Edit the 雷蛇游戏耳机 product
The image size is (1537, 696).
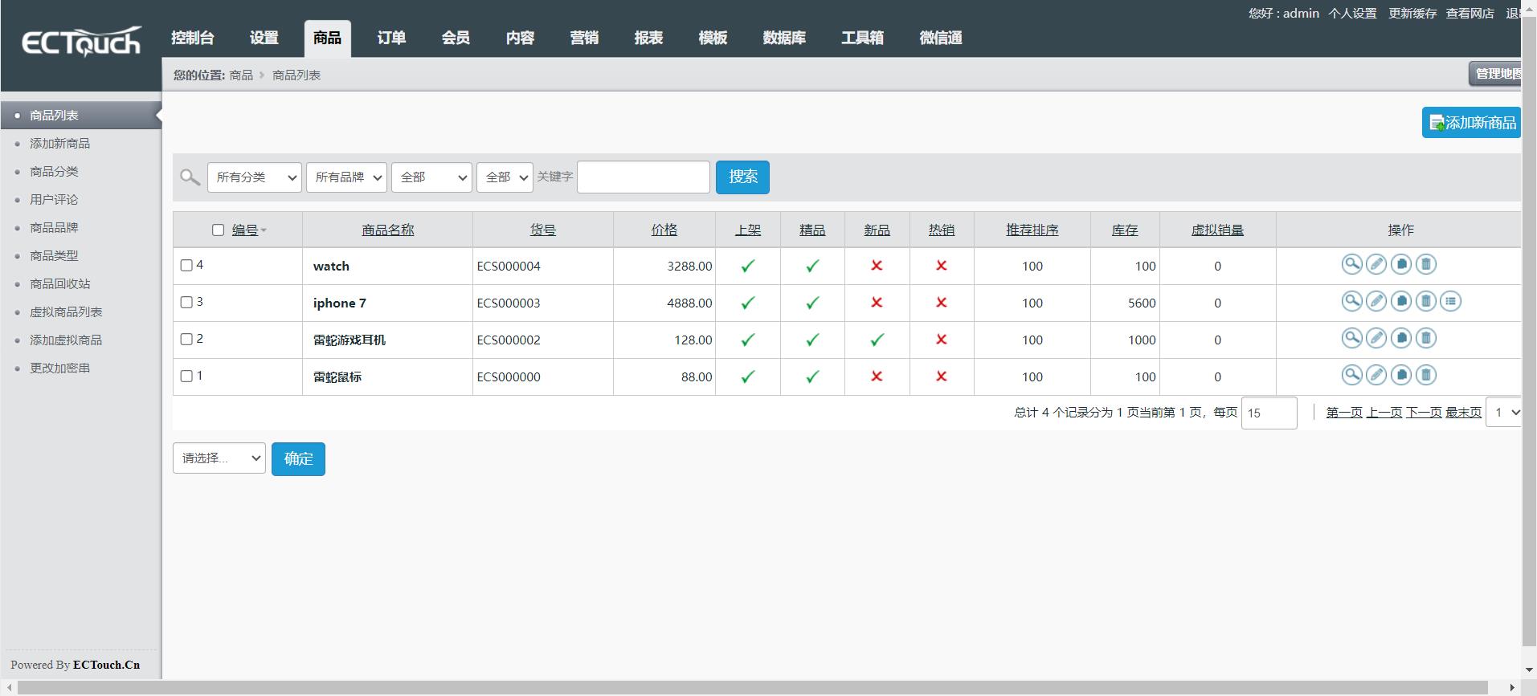click(x=1376, y=338)
